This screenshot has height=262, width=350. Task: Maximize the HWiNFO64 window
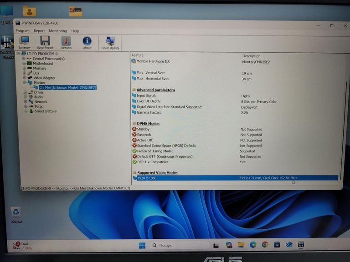point(332,25)
